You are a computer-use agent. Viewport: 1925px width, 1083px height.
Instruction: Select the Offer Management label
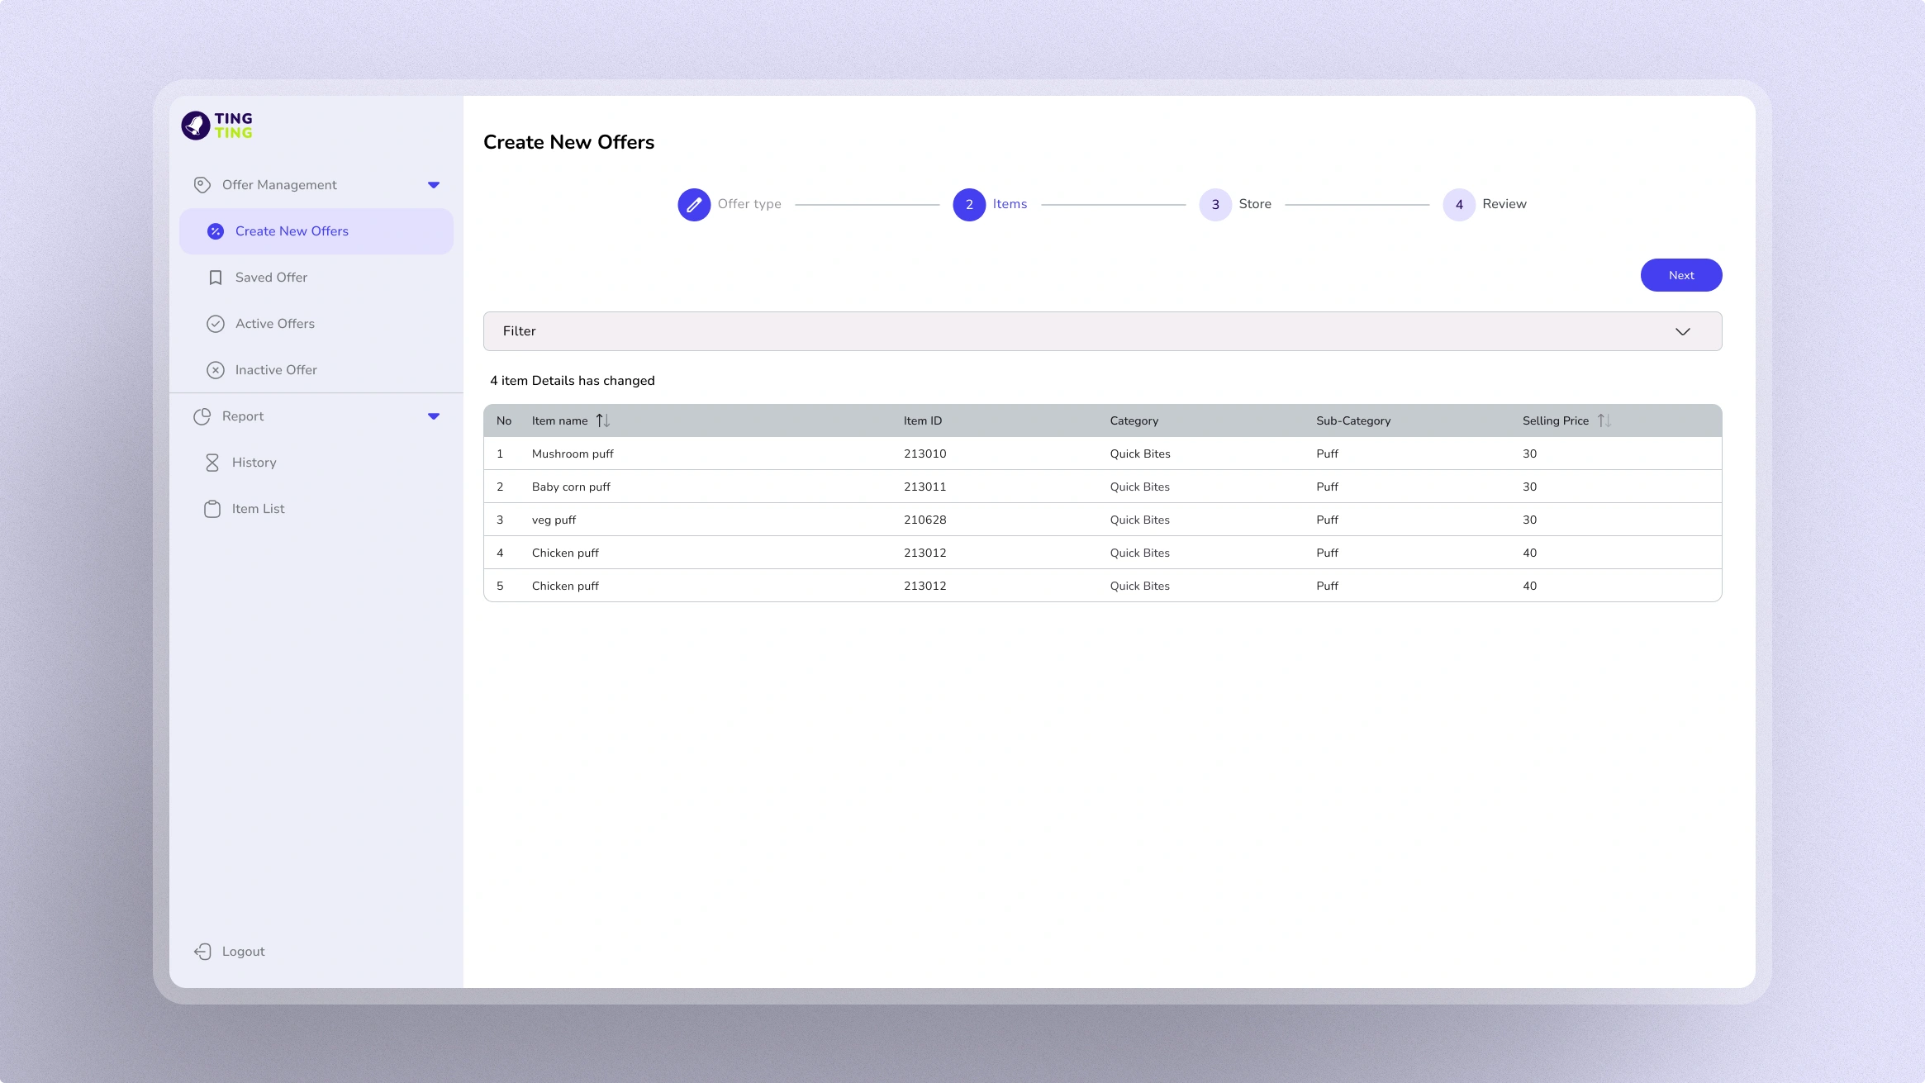[279, 185]
